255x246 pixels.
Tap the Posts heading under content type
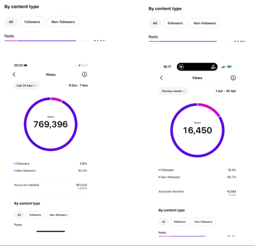tap(18, 225)
